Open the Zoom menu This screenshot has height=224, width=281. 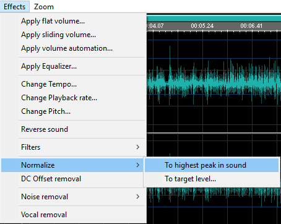click(44, 7)
